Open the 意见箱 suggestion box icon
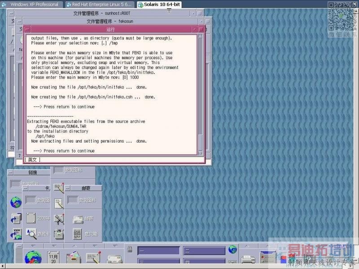The image size is (359, 269). [x=77, y=234]
